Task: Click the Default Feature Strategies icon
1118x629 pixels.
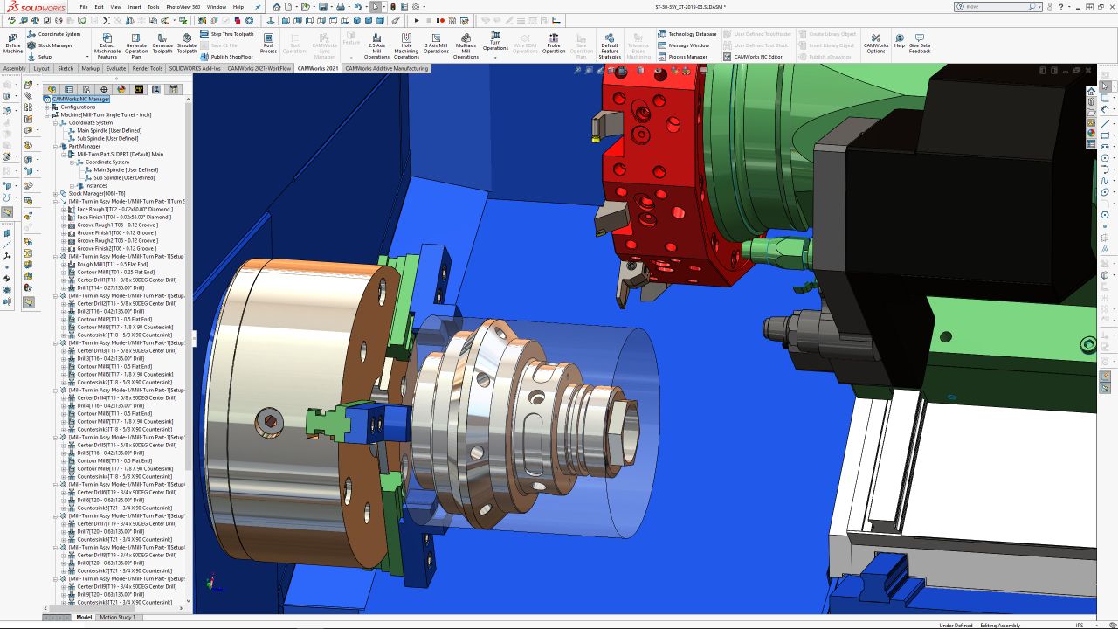Action: [x=610, y=45]
